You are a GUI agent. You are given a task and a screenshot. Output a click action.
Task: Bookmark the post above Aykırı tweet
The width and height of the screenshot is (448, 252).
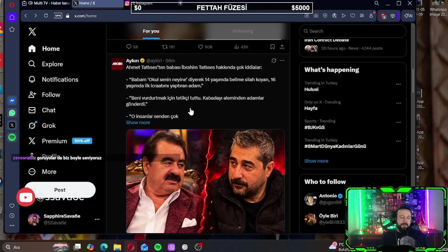tap(272, 47)
